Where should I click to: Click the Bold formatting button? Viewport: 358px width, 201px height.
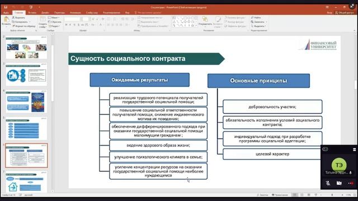[66, 25]
